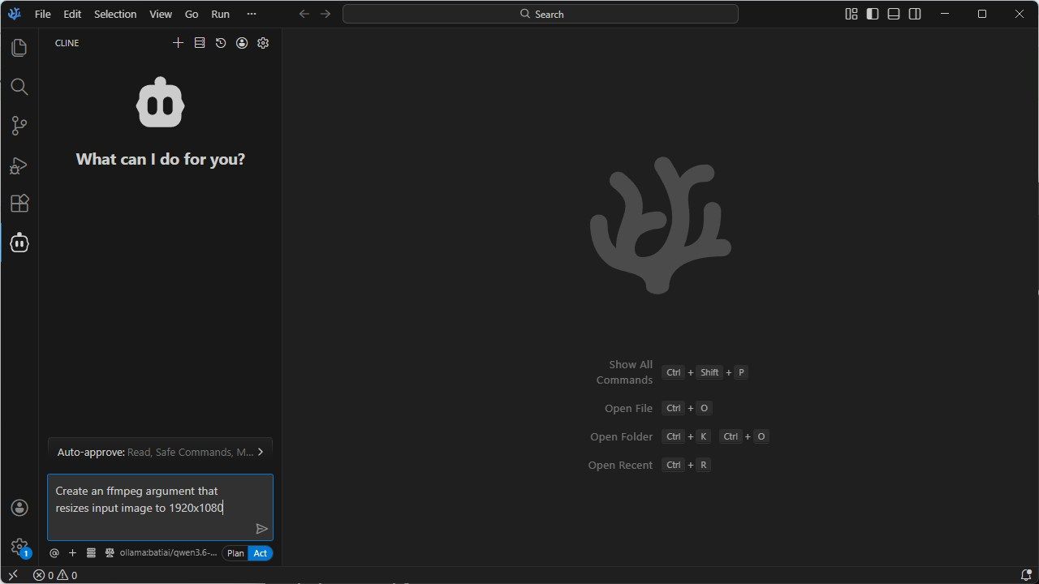Open the Go menu
The height and width of the screenshot is (584, 1039).
pos(192,14)
